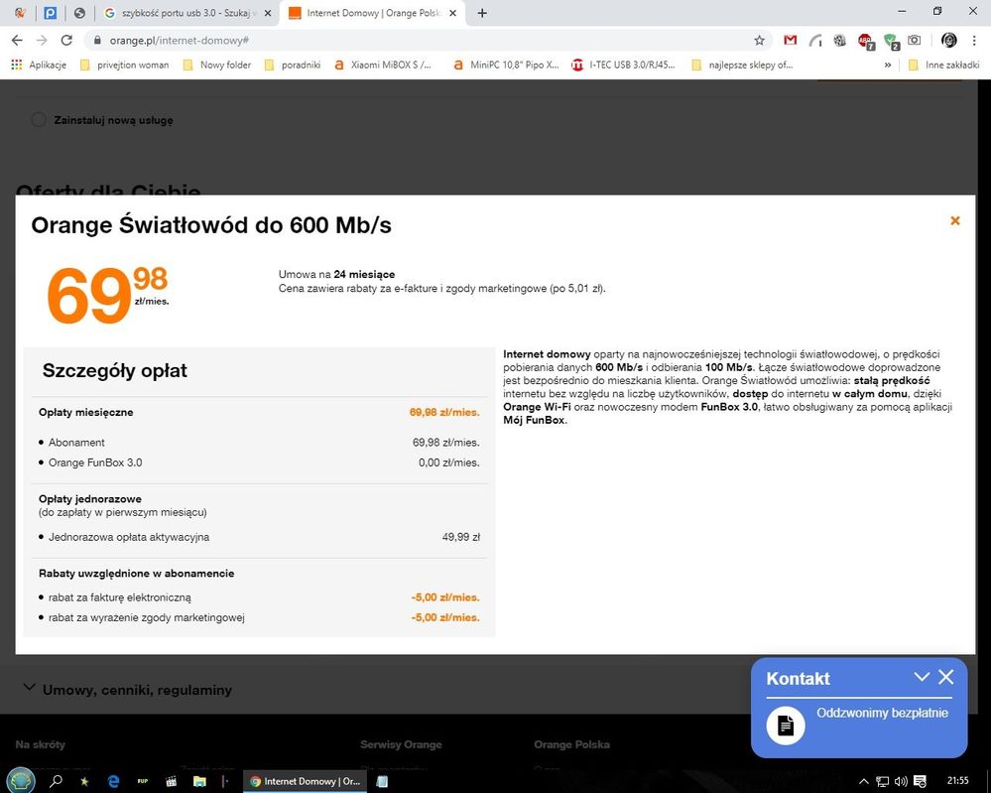Image resolution: width=991 pixels, height=793 pixels.
Task: Open the I-TEC USB 3.0/RJ45 bookmark
Action: [623, 65]
